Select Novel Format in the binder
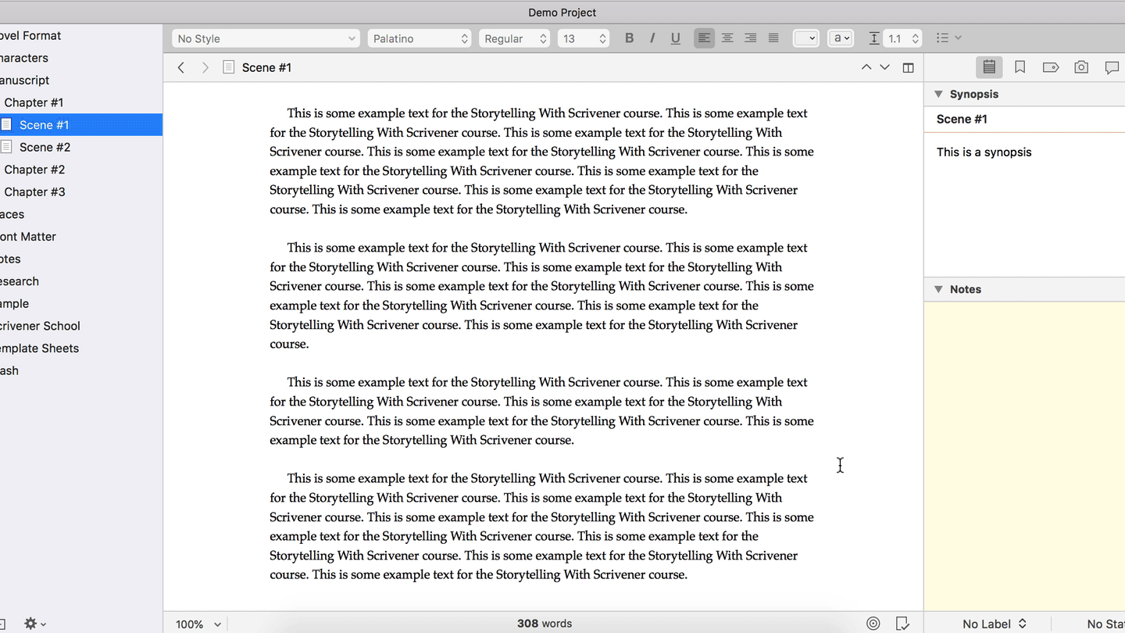The image size is (1125, 633). pyautogui.click(x=81, y=36)
